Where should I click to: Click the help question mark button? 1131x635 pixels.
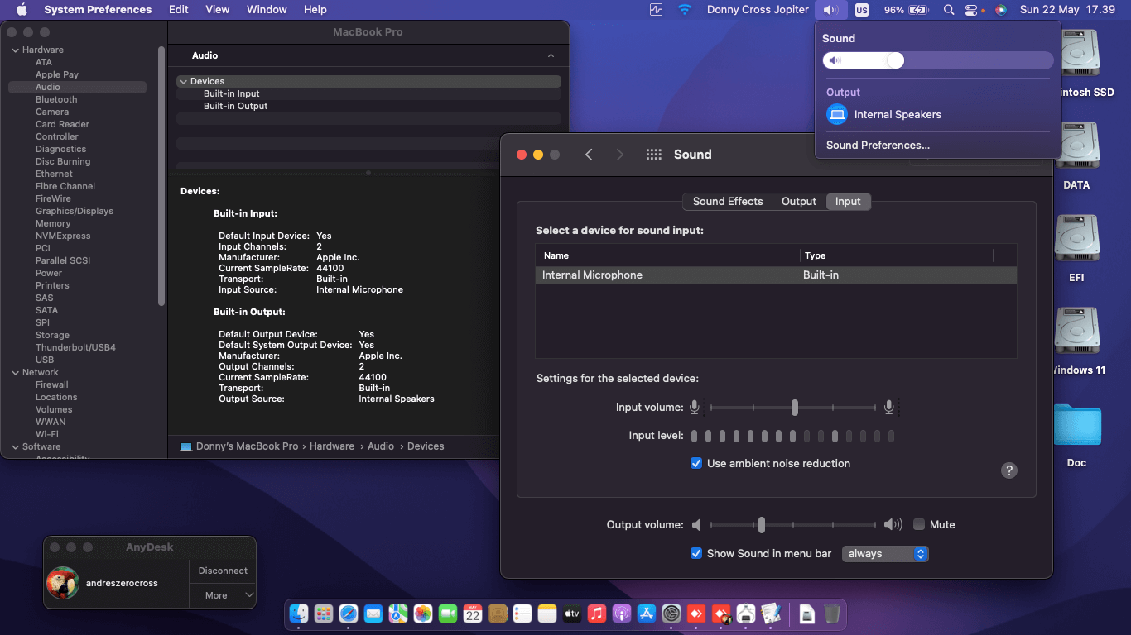1008,470
